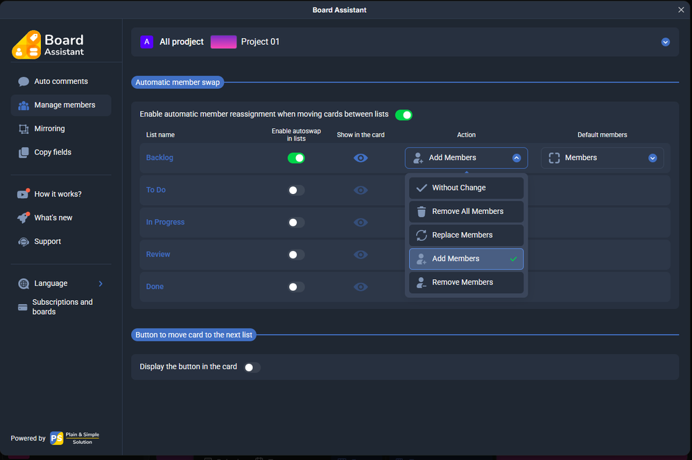Click the Support headset icon
Screen dimensions: 692x460
coord(24,242)
